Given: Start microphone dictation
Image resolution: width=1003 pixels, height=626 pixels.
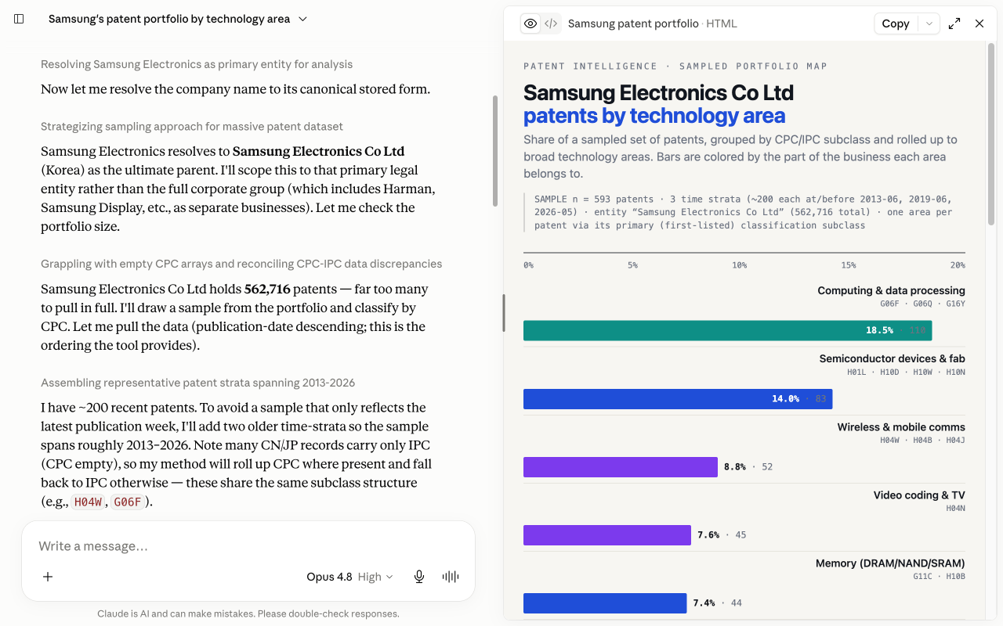Looking at the screenshot, I should pos(419,577).
